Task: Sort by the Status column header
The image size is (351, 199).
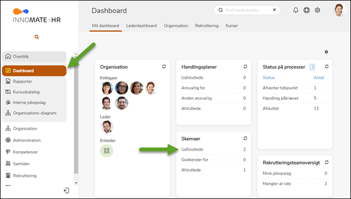Action: click(269, 78)
